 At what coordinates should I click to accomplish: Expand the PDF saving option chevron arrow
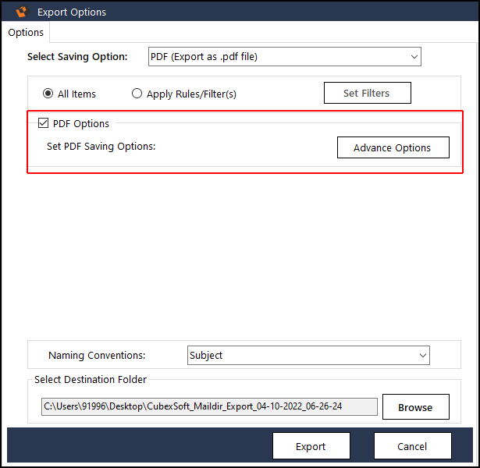coord(414,57)
